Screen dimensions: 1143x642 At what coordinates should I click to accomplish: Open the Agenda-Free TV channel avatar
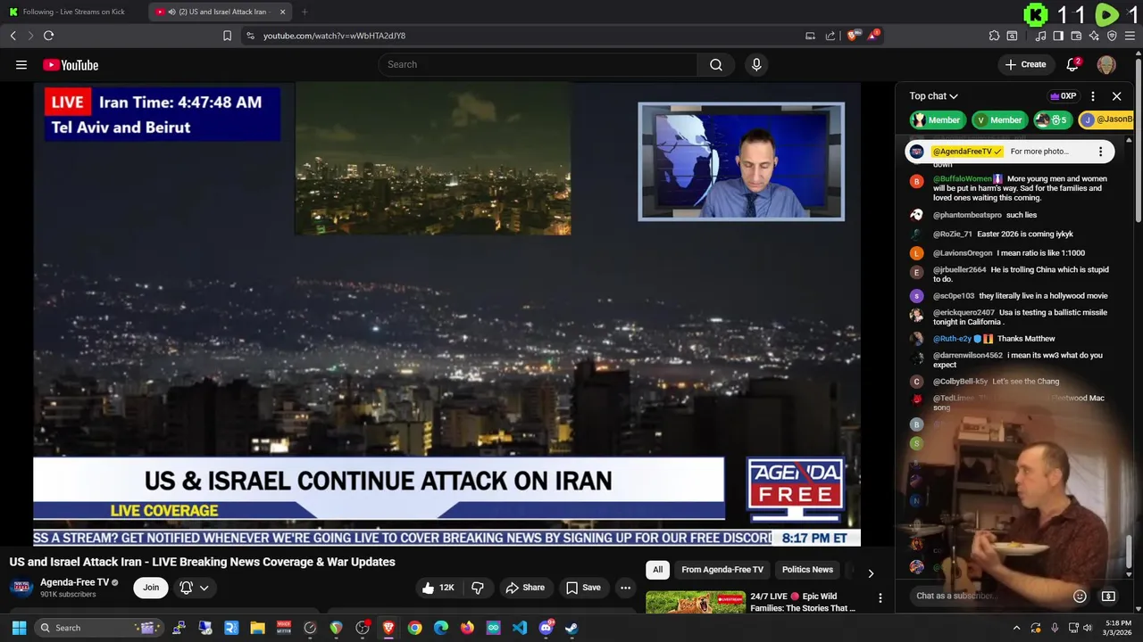(x=21, y=588)
